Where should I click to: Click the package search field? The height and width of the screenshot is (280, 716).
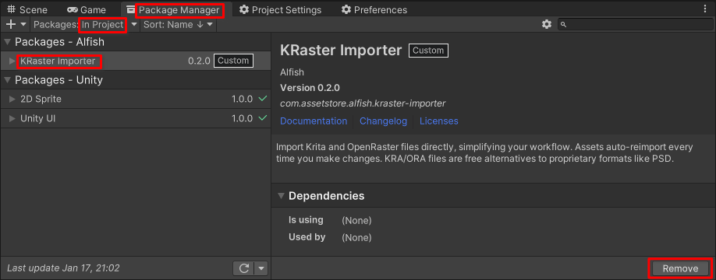635,25
